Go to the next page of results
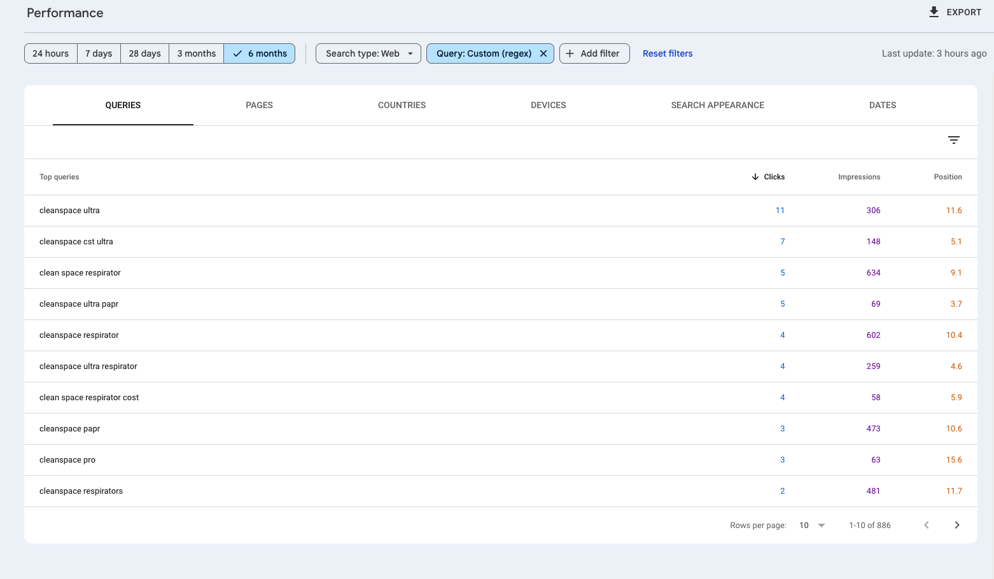Image resolution: width=994 pixels, height=579 pixels. coord(957,525)
